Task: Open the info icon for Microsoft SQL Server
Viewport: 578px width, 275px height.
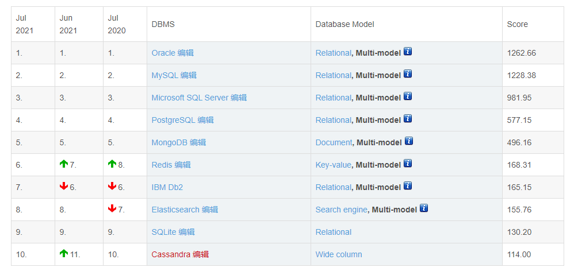Action: click(408, 96)
